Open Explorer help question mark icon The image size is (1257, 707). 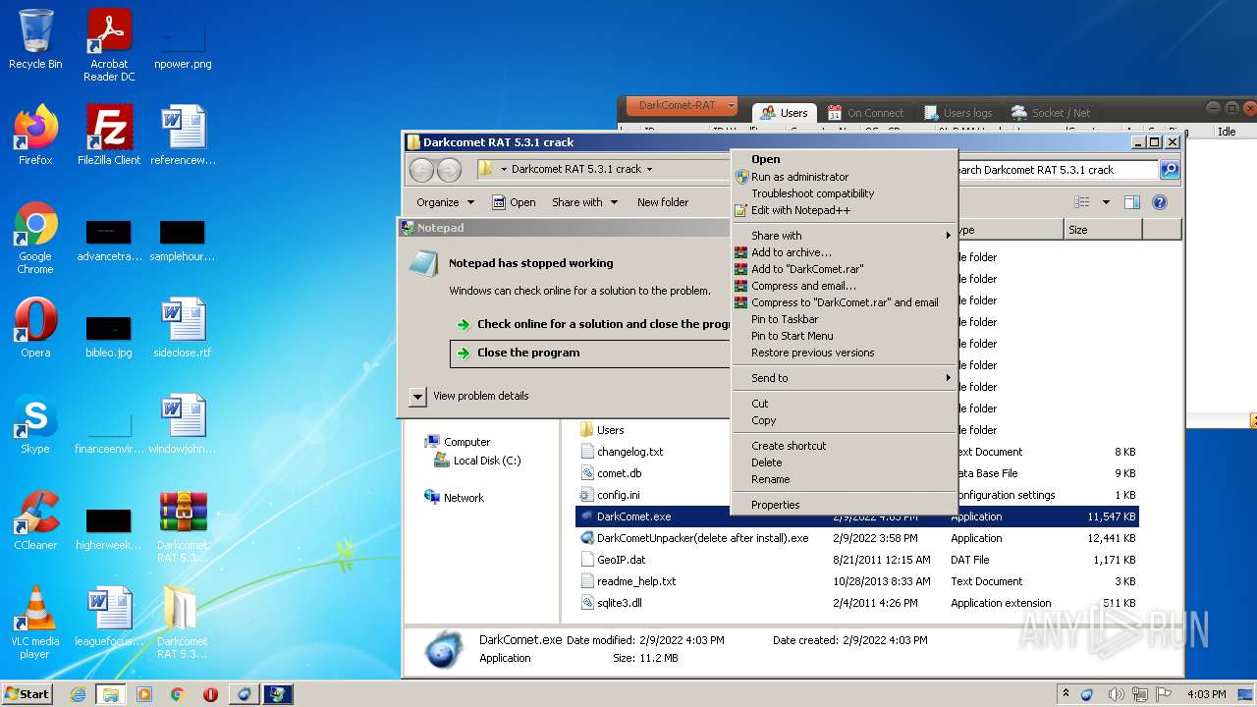[1160, 202]
